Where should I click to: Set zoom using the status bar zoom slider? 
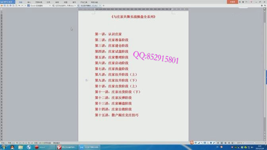click(x=255, y=143)
